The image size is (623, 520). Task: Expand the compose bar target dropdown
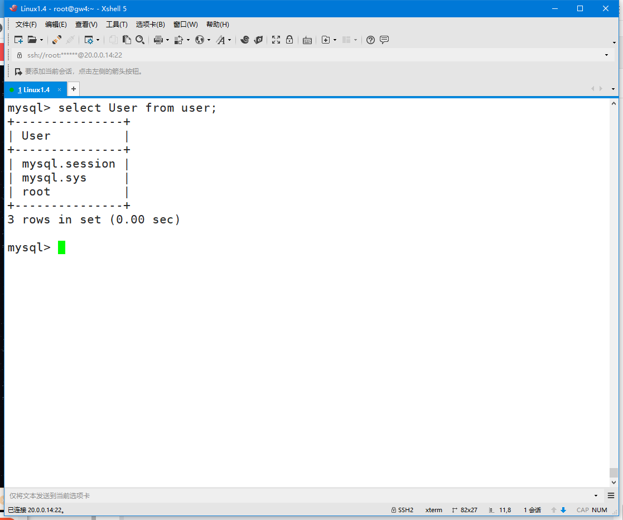[x=596, y=496]
